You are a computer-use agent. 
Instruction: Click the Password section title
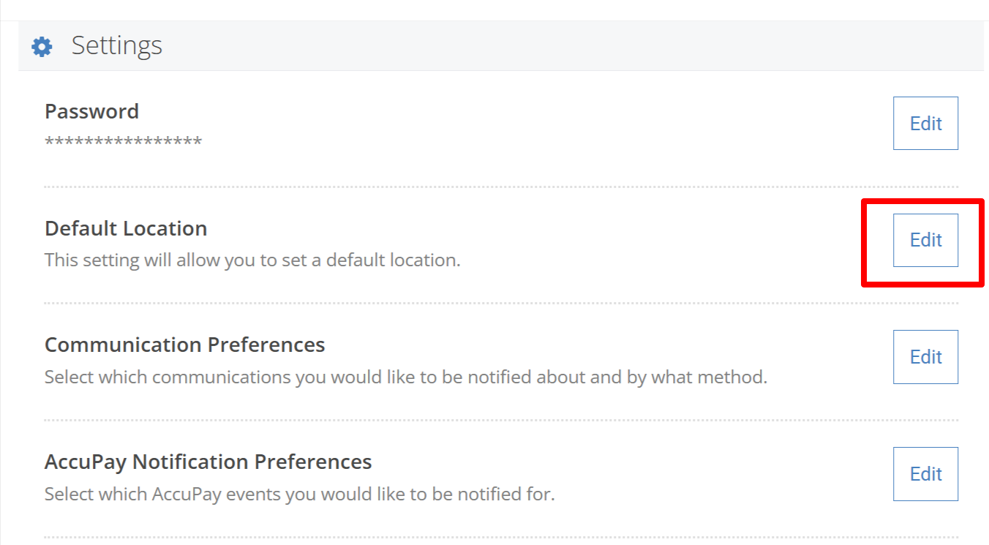click(x=91, y=111)
